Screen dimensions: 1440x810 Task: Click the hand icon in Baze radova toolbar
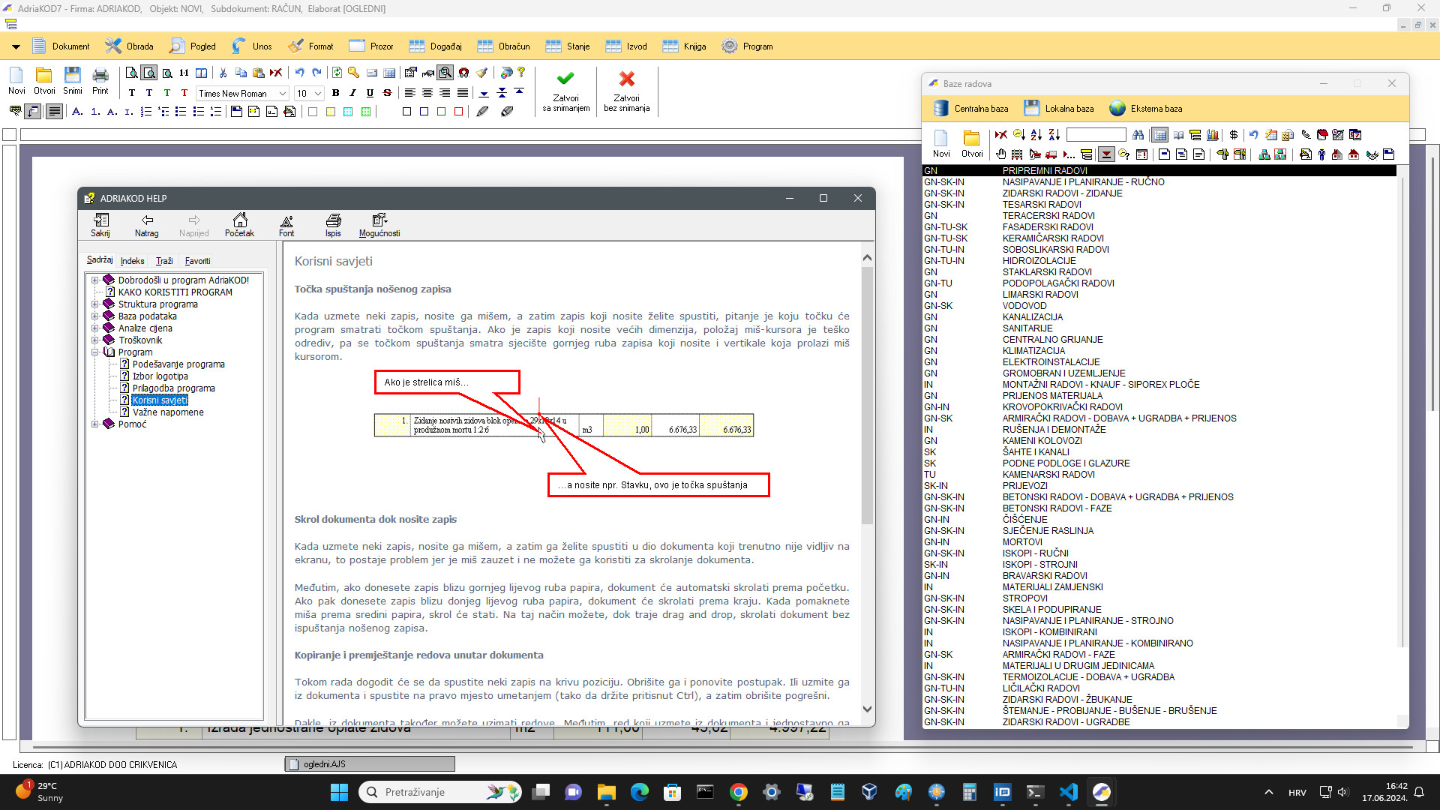click(1000, 154)
